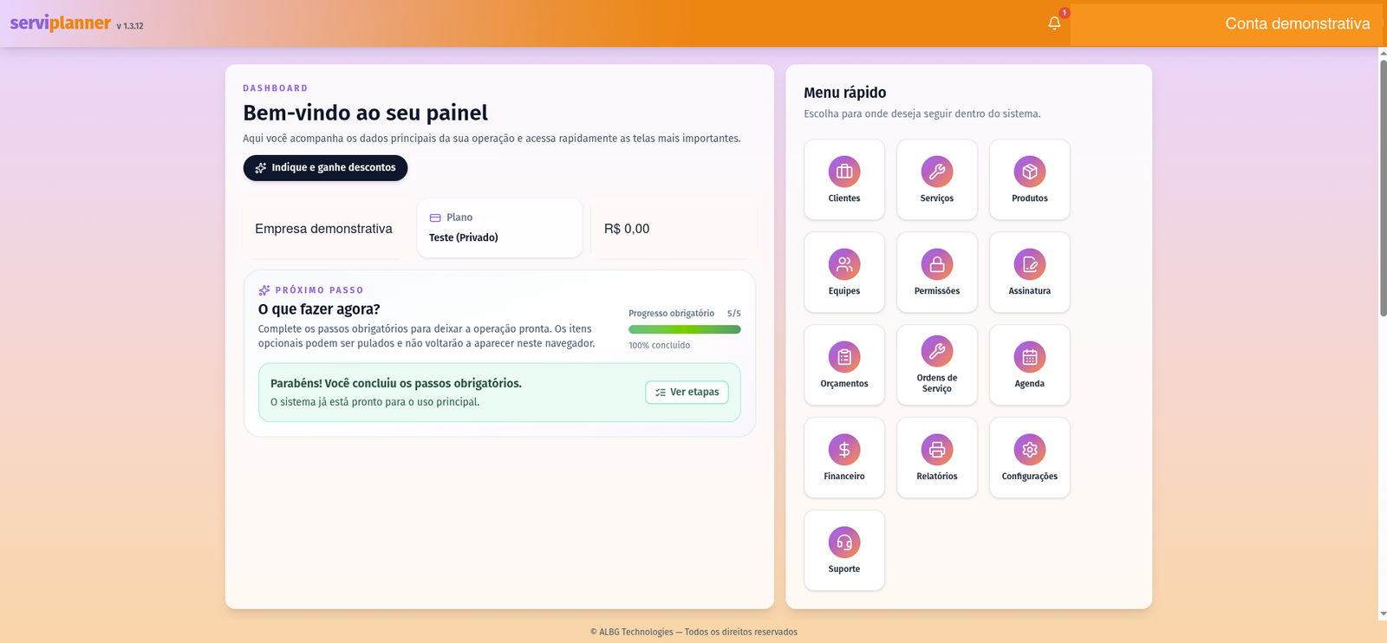Click the R$ 0,00 balance card
The width and height of the screenshot is (1387, 643).
(674, 229)
